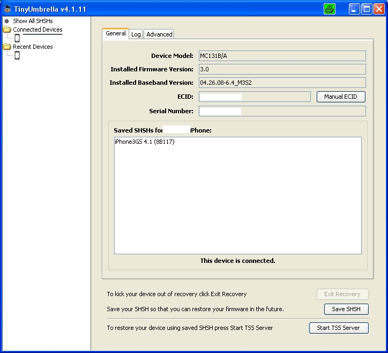
Task: Click the Show All SHSHs gear icon
Action: 7,21
